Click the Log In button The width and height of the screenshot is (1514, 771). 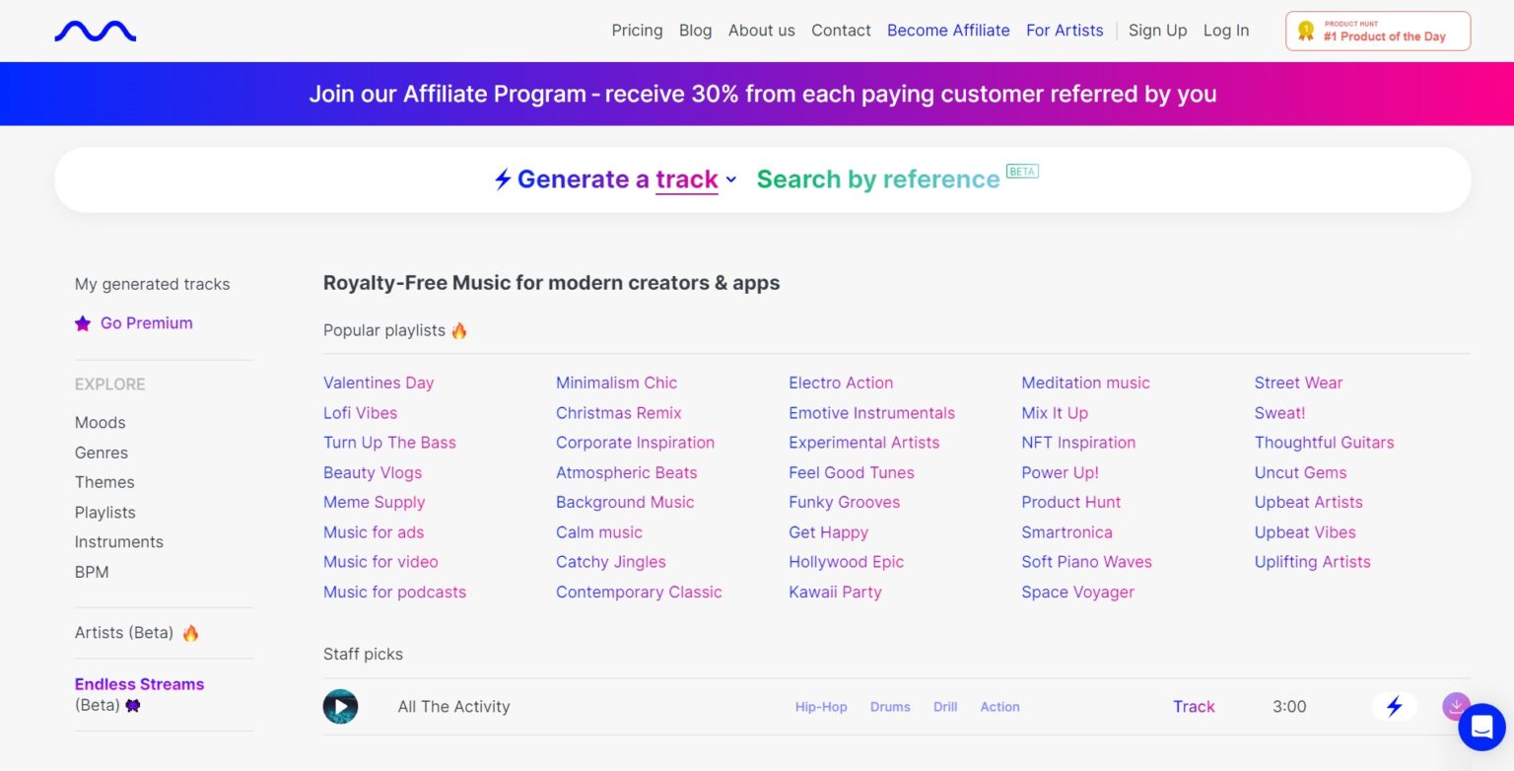point(1225,31)
